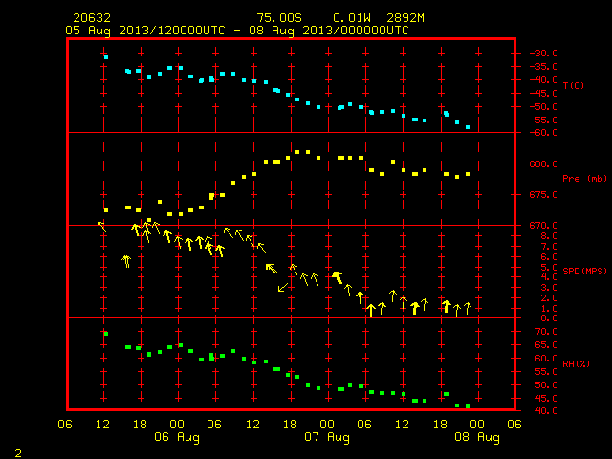Click the 2892M elevation text
The height and width of the screenshot is (459, 612).
(405, 18)
